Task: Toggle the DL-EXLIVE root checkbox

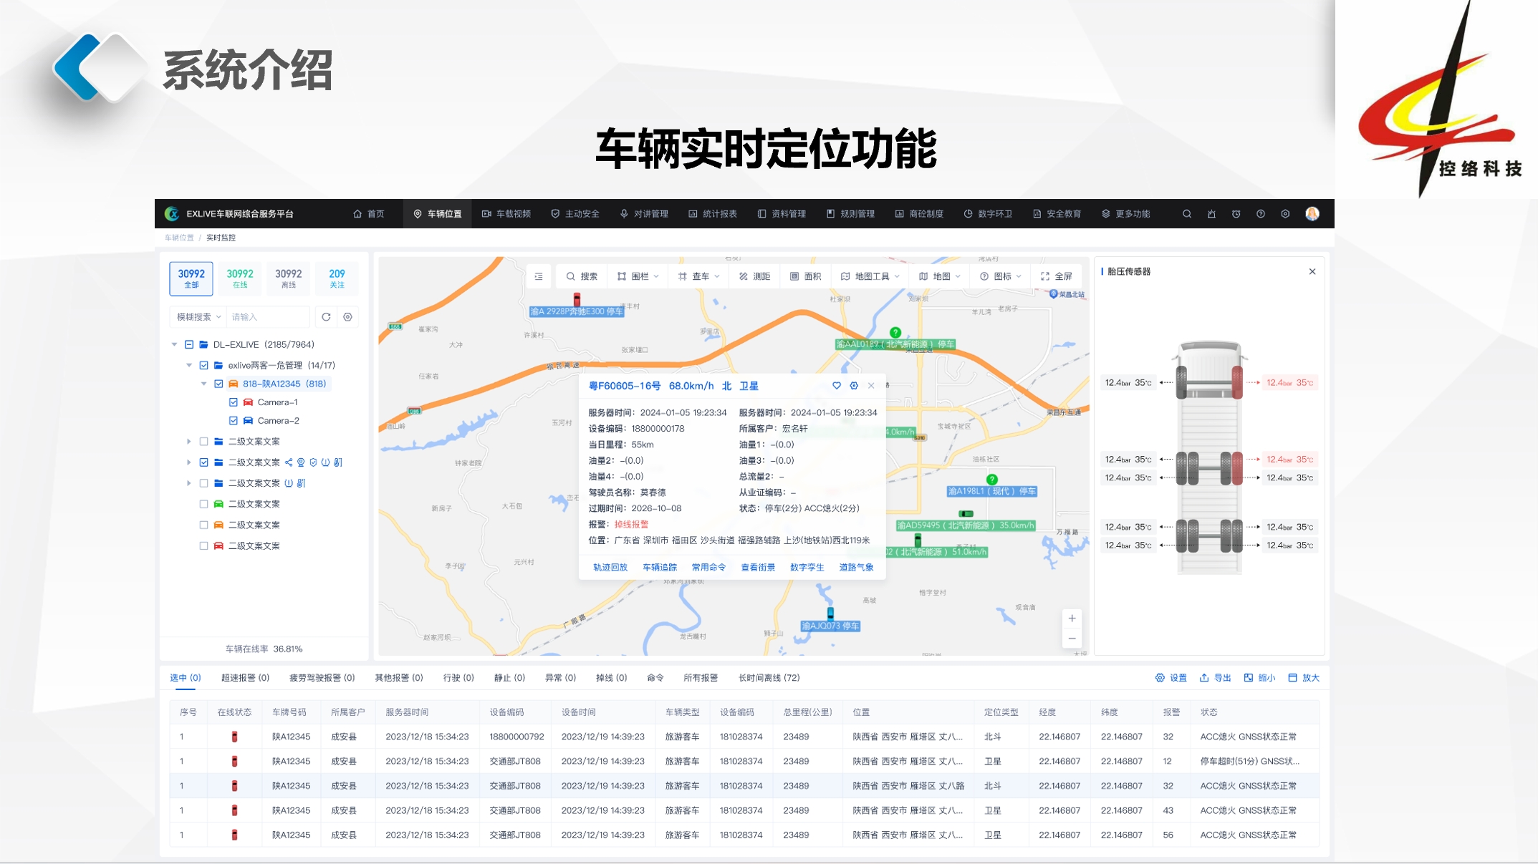Action: 189,344
